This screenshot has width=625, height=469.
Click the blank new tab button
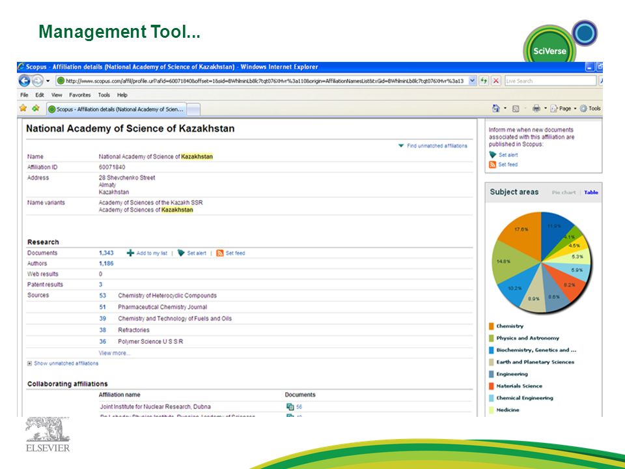pos(193,109)
